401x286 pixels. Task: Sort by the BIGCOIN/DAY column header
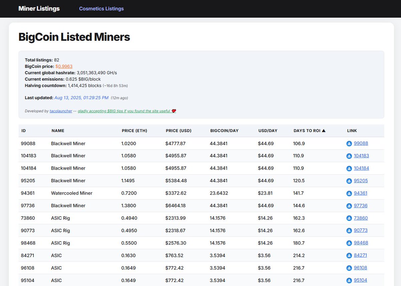tap(224, 131)
